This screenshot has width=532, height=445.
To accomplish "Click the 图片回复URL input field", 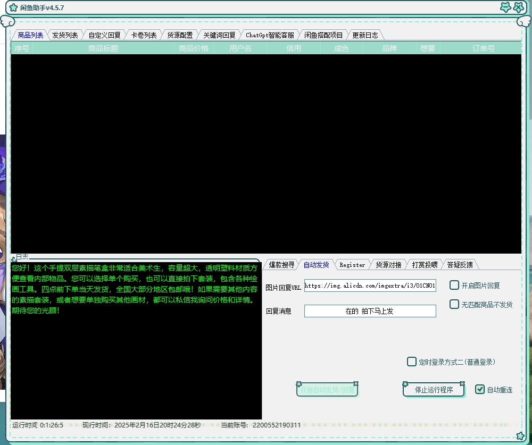I will pyautogui.click(x=370, y=286).
